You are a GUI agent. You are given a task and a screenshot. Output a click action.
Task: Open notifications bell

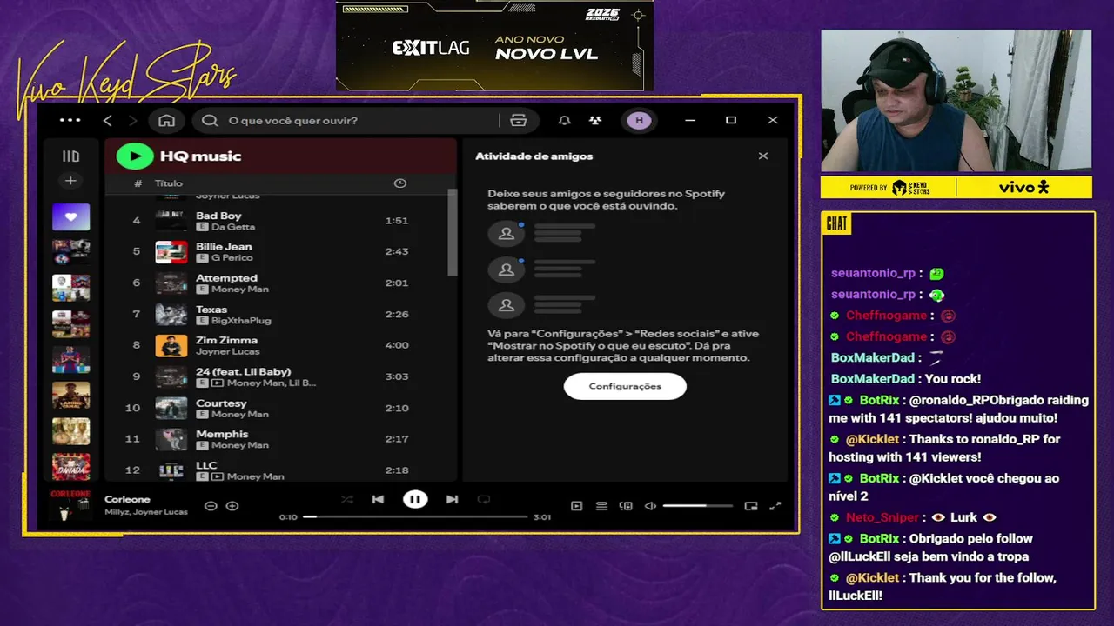click(x=564, y=121)
